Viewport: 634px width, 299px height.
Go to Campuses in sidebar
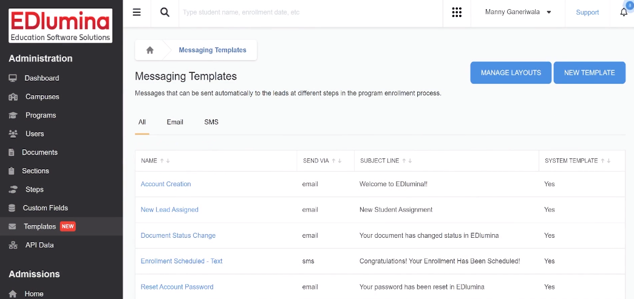tap(42, 97)
